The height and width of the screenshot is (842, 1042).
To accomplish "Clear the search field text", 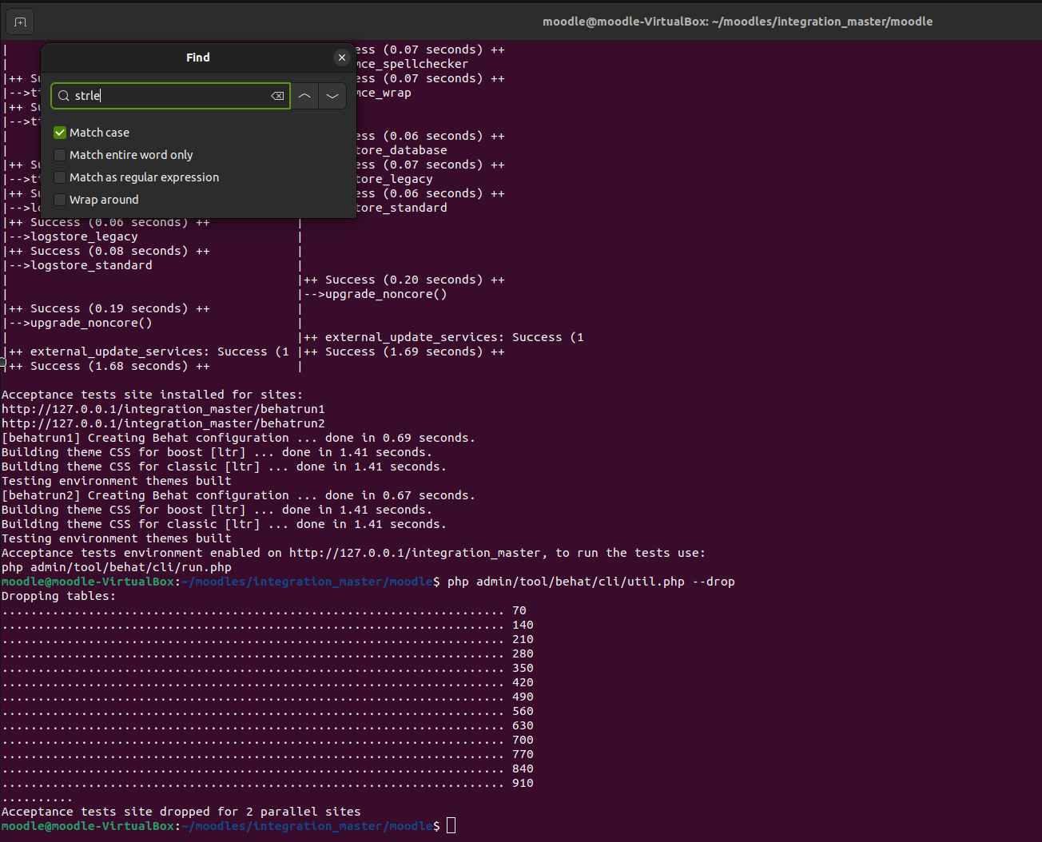I will 277,96.
